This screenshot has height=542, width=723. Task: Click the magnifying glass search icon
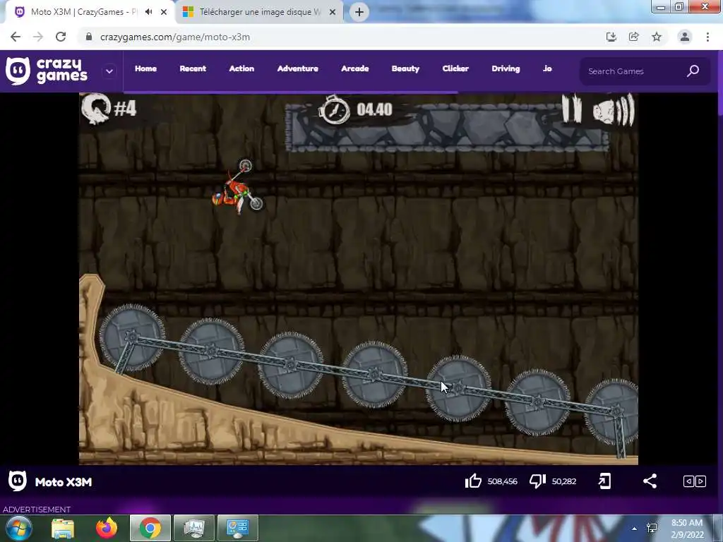(x=693, y=71)
